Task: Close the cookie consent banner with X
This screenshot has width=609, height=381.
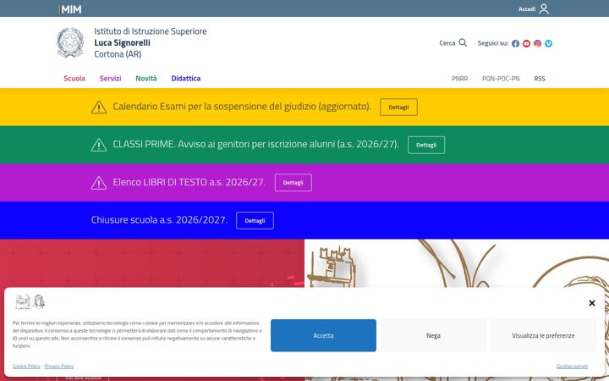Action: (592, 303)
